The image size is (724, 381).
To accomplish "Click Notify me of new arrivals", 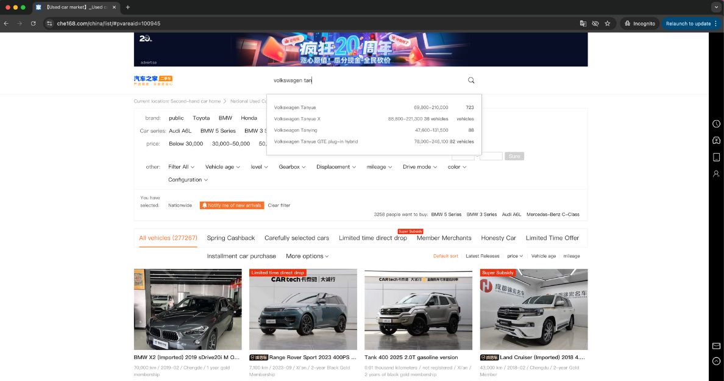I will pyautogui.click(x=232, y=205).
